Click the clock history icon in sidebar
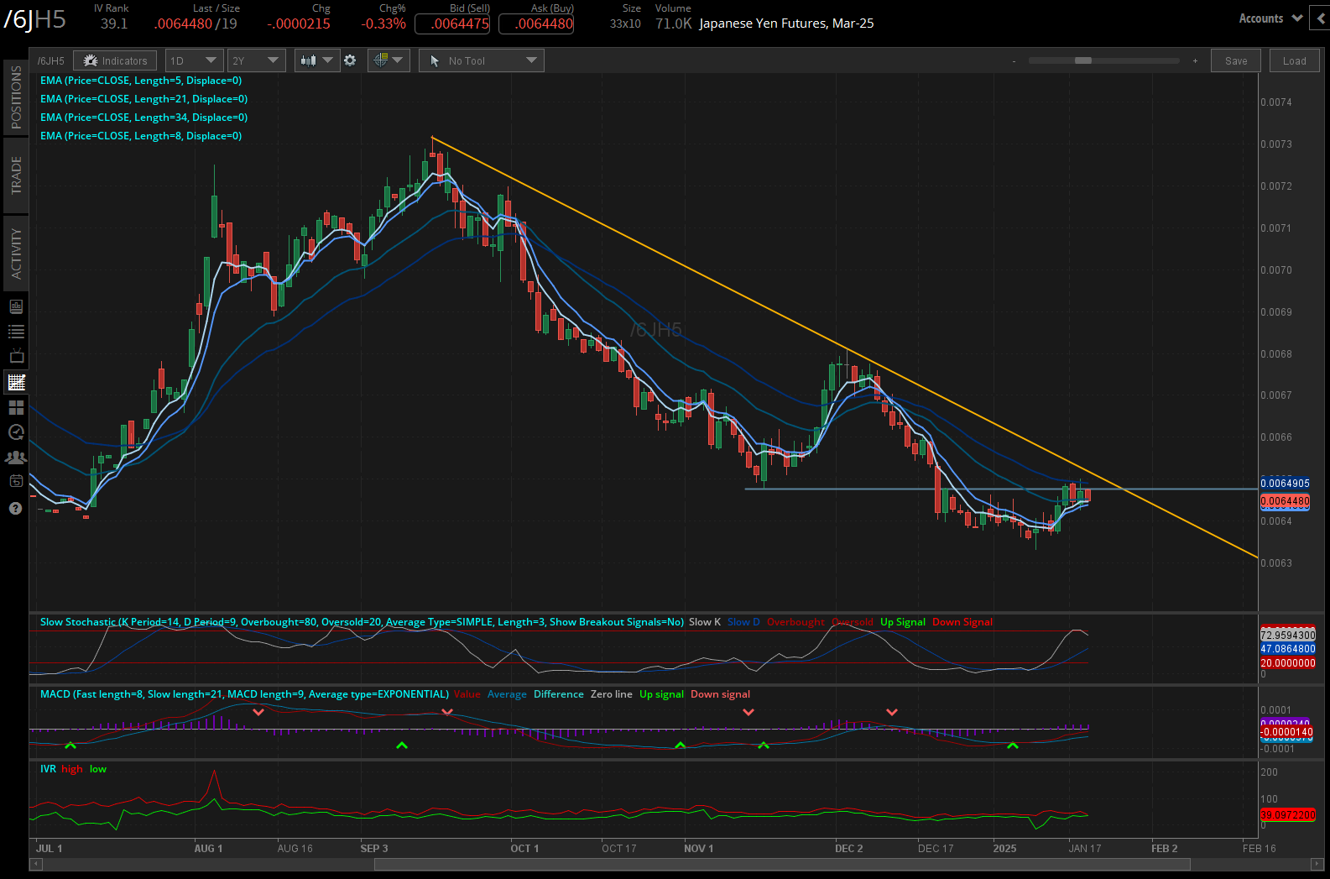 (16, 432)
